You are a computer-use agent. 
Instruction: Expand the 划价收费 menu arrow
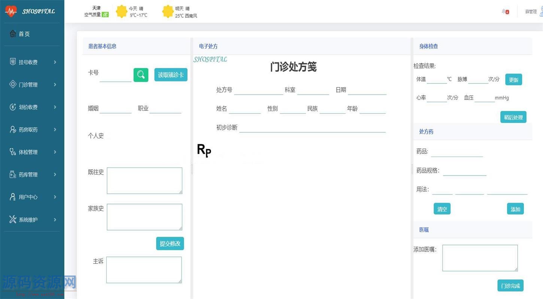pyautogui.click(x=55, y=107)
